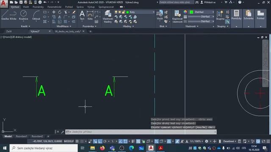Image resolution: width=271 pixels, height=152 pixels.
Task: Click the Move tool in Modifikace
Action: pos(54,12)
